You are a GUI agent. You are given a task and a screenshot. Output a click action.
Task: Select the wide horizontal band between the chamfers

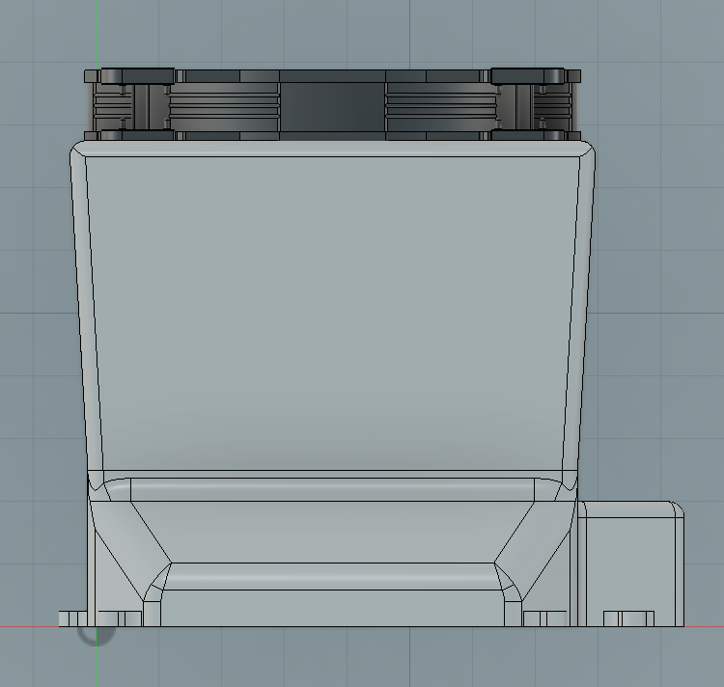click(x=331, y=531)
